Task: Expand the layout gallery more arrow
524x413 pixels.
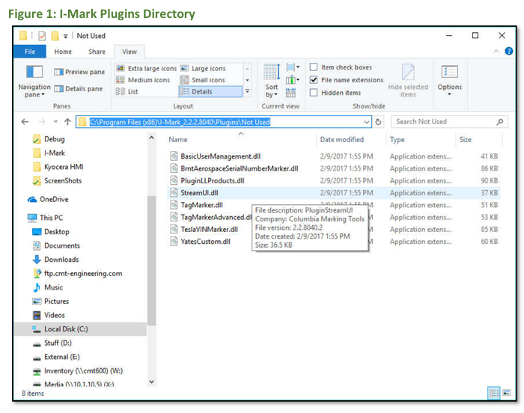Action: [249, 92]
